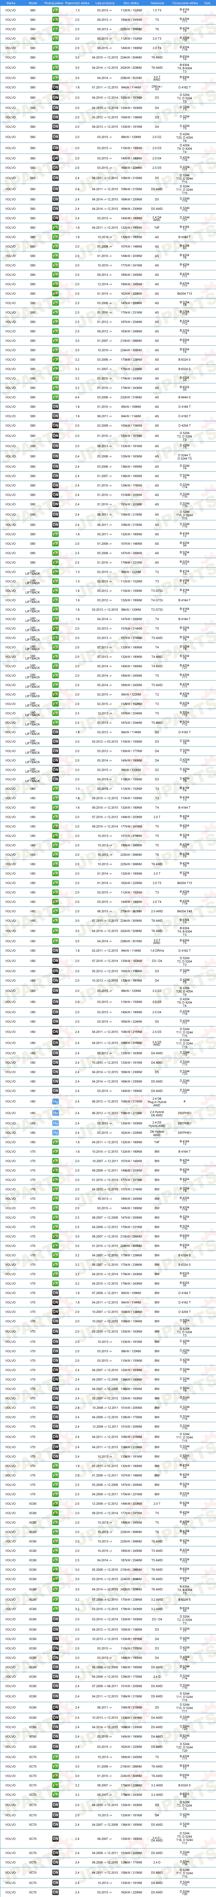The width and height of the screenshot is (216, 1897).
Task: Click the "T3 GTDi" cell in the V40 Liftback row
Action: tap(157, 590)
